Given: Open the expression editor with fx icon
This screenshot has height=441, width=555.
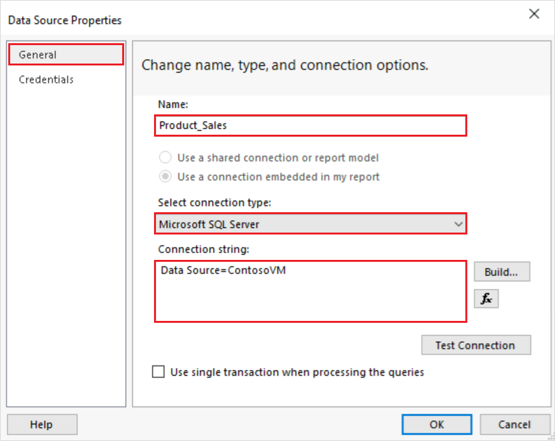Looking at the screenshot, I should pyautogui.click(x=486, y=299).
